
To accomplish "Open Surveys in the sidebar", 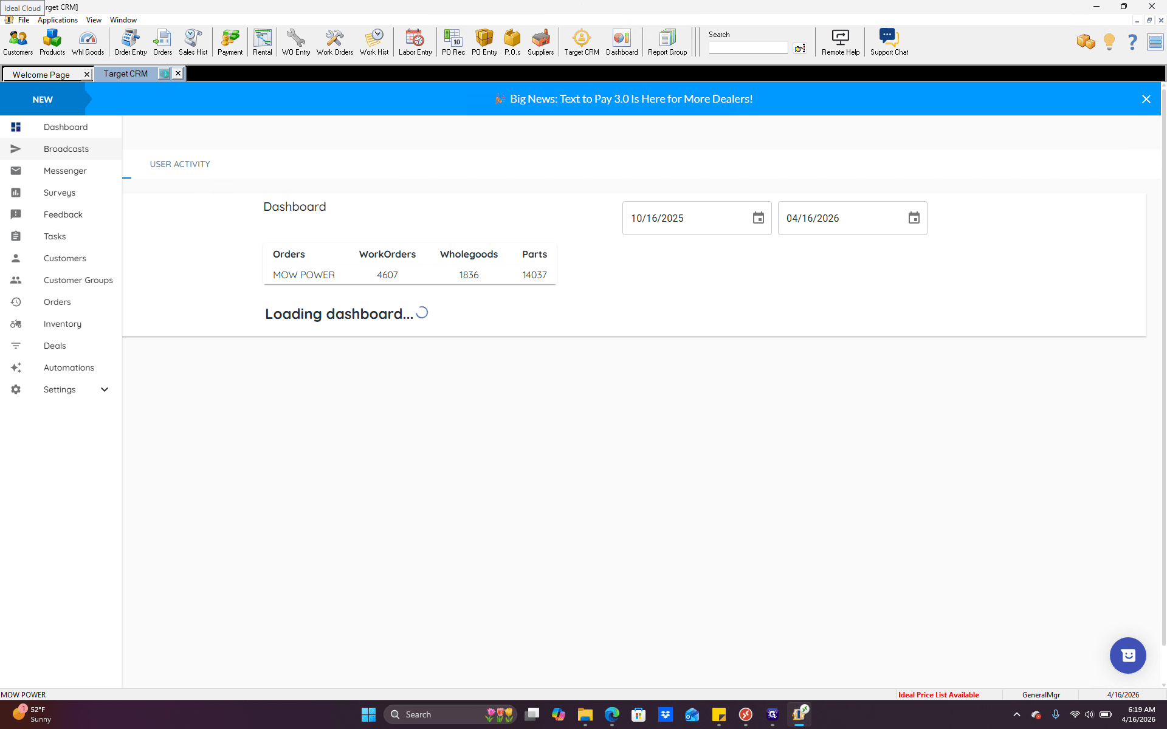I will pos(61,193).
